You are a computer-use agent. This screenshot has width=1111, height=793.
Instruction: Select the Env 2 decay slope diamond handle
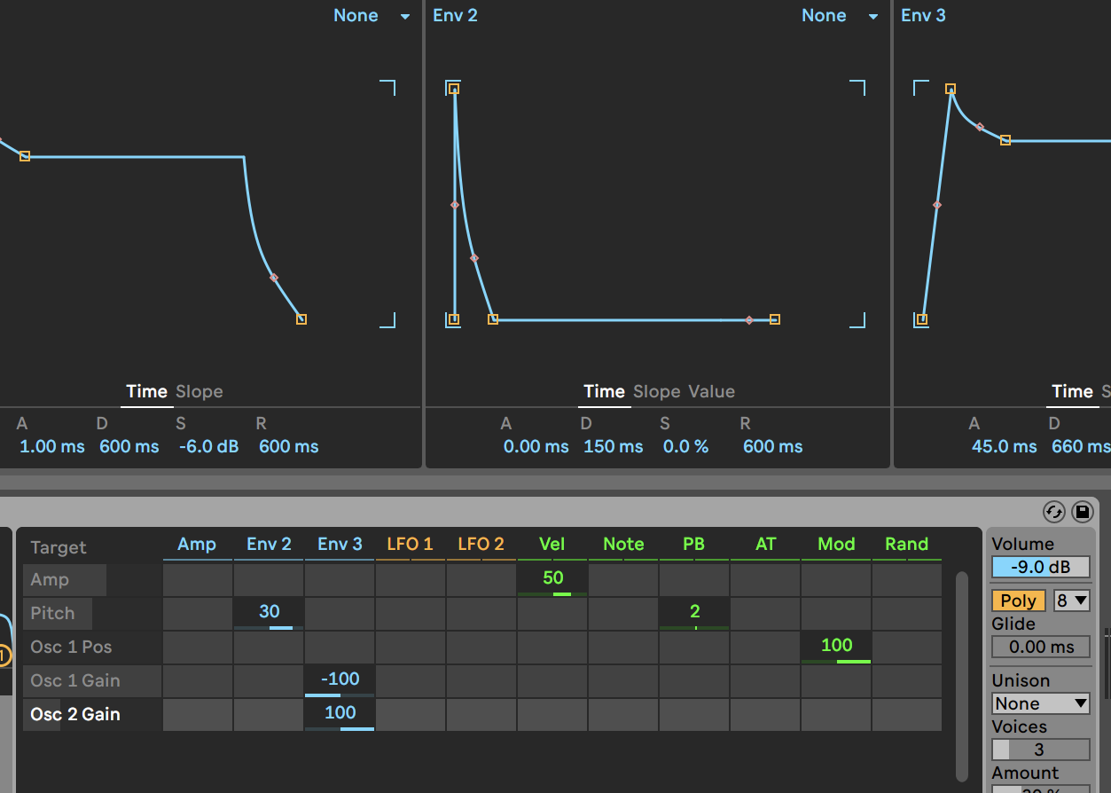click(474, 258)
